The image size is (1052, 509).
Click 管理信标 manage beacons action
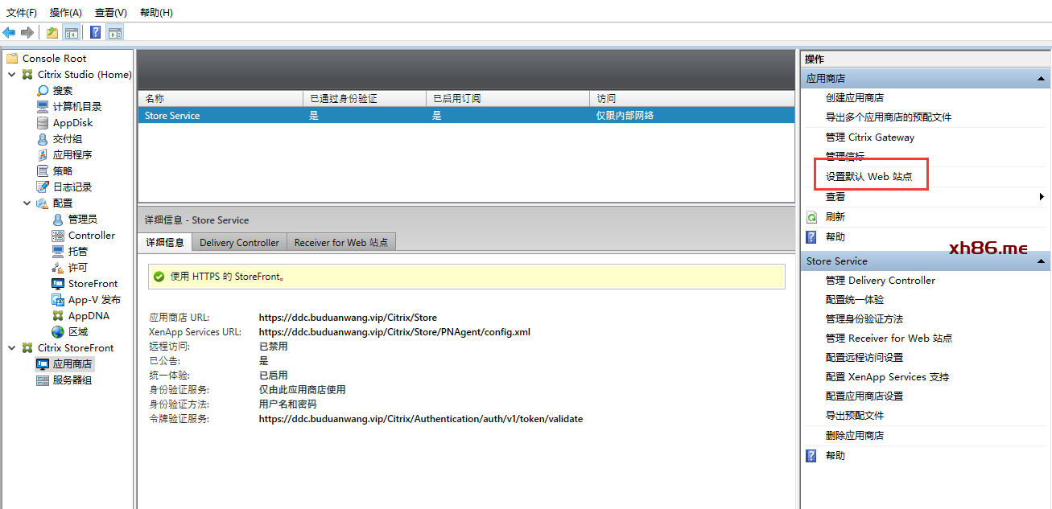[845, 157]
